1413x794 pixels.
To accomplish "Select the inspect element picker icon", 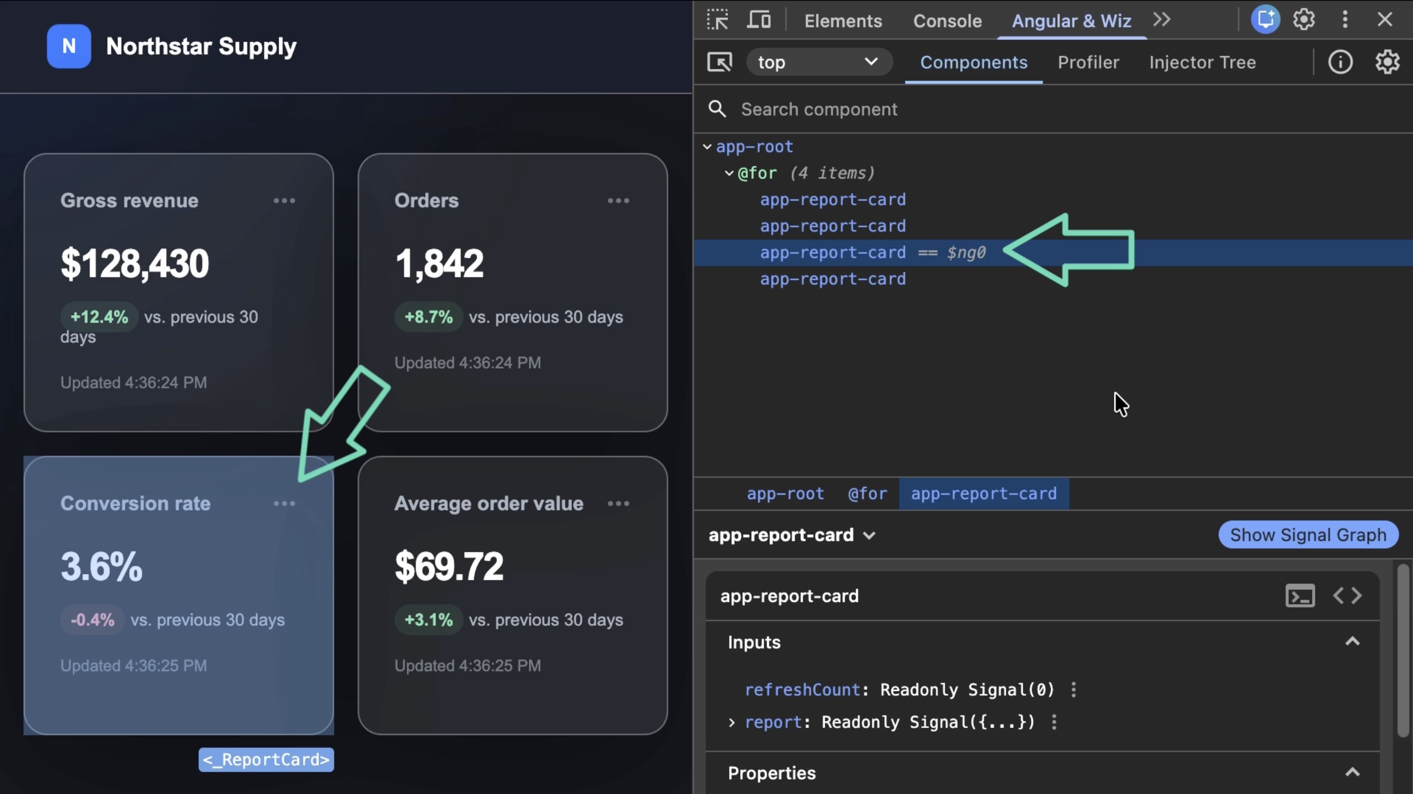I will tap(718, 20).
